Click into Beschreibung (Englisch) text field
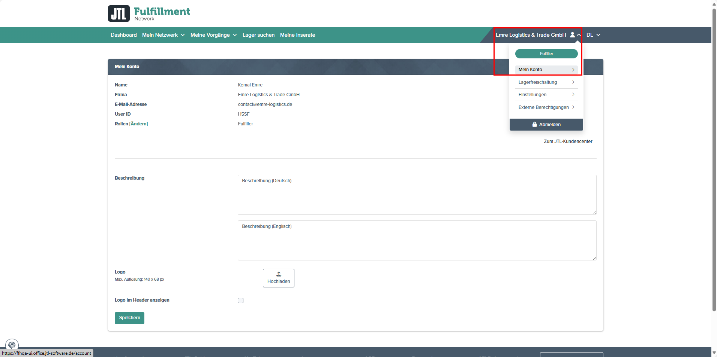Screen dimensions: 717x357 (417, 241)
